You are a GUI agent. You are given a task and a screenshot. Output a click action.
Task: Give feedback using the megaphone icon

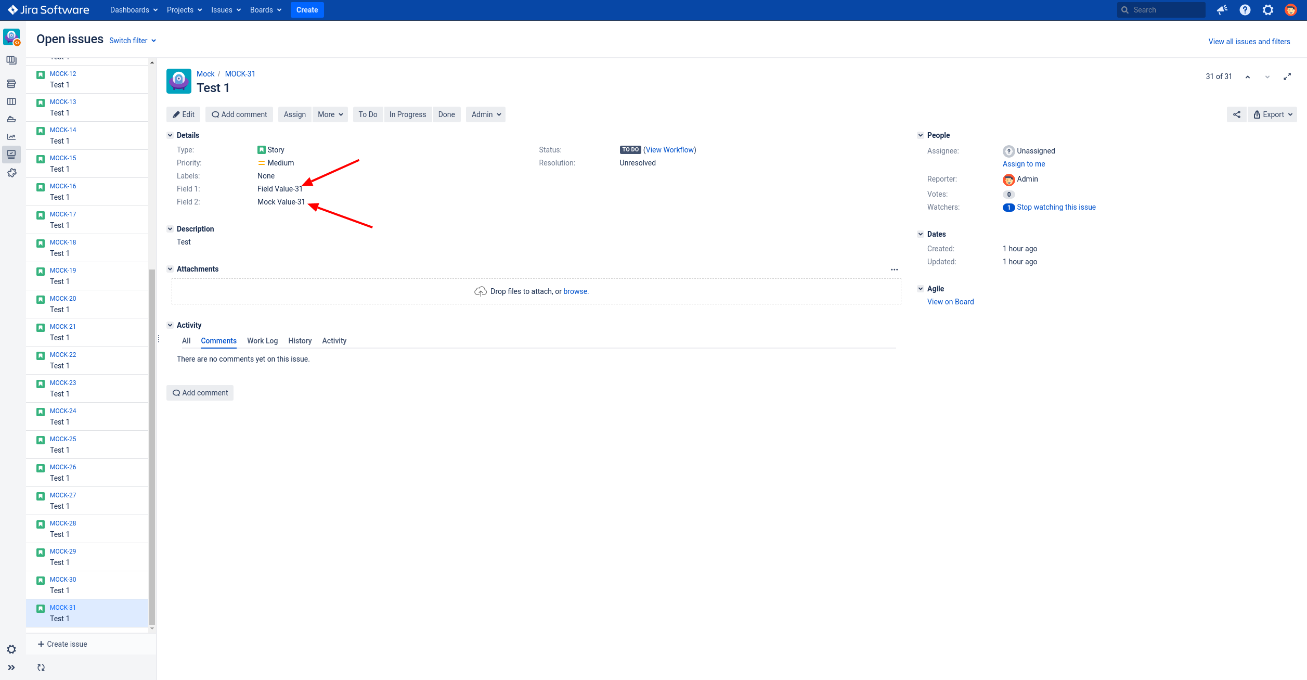(1222, 9)
